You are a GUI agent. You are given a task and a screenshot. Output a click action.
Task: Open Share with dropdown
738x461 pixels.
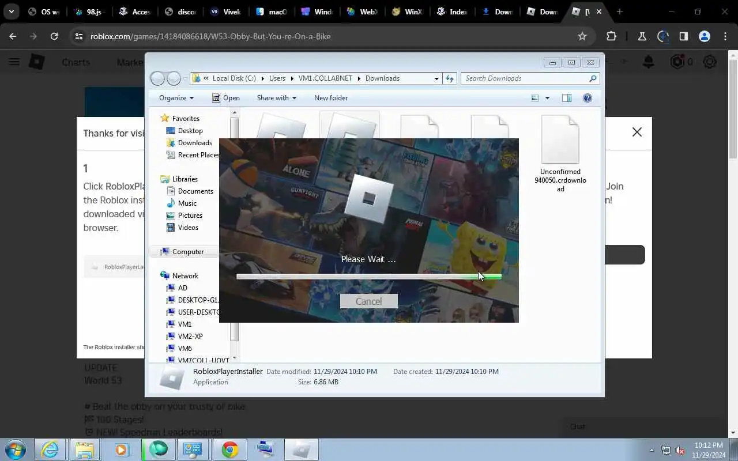point(277,98)
